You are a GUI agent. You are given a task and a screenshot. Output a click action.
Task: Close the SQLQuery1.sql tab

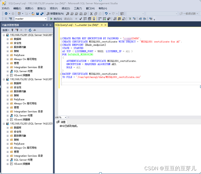pos(105,25)
